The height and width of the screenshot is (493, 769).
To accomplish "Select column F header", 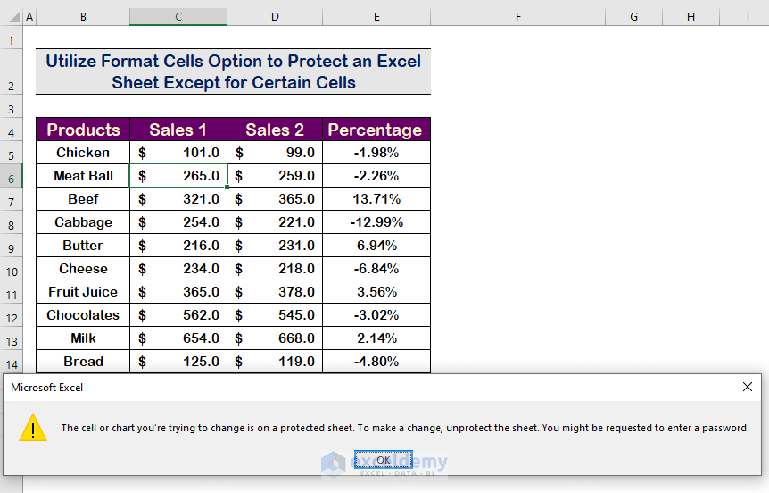I will coord(517,16).
